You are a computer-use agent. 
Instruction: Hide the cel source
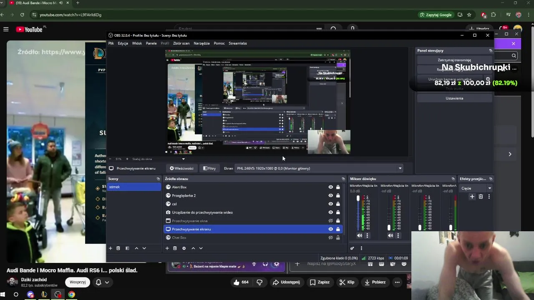coord(331,204)
